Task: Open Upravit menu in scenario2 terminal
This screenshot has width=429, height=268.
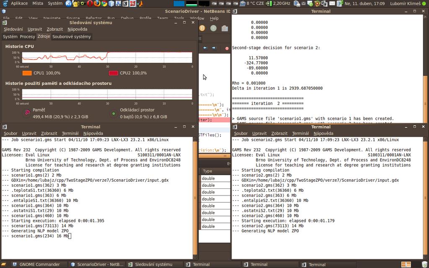Action: [x=259, y=134]
